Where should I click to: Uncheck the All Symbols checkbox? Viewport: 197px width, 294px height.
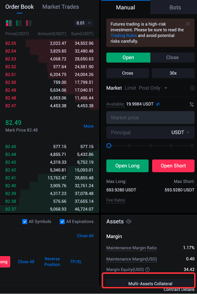[25, 222]
